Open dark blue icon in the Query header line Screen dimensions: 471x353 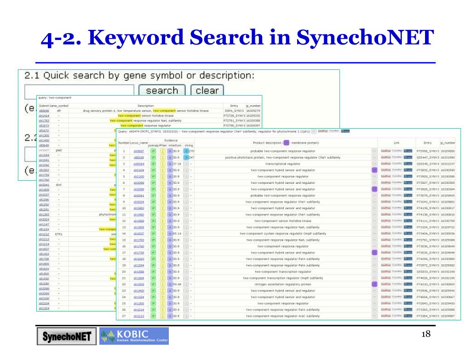click(x=345, y=131)
